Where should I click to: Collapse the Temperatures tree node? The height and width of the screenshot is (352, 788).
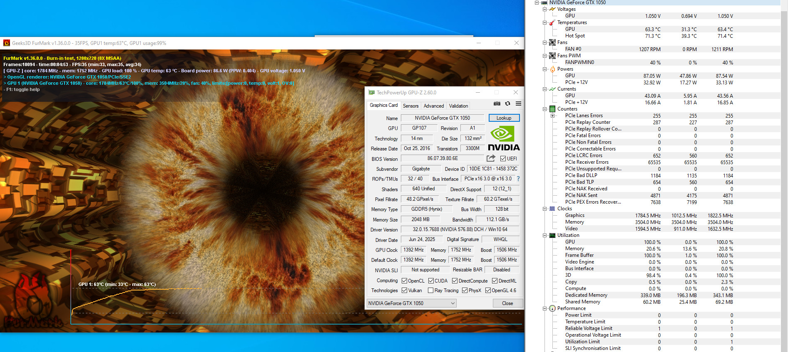[x=544, y=22]
